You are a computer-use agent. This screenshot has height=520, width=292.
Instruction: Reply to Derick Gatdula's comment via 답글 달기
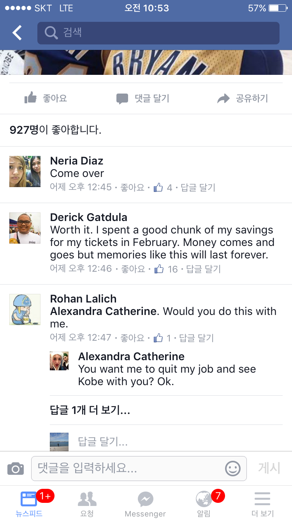tap(203, 269)
